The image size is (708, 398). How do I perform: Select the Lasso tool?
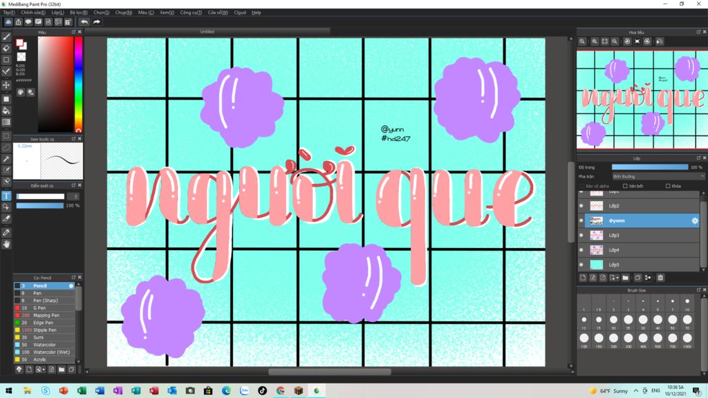[x=6, y=148]
